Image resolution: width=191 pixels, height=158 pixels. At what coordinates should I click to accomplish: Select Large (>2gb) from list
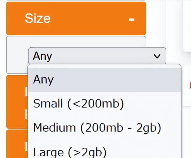click(70, 152)
